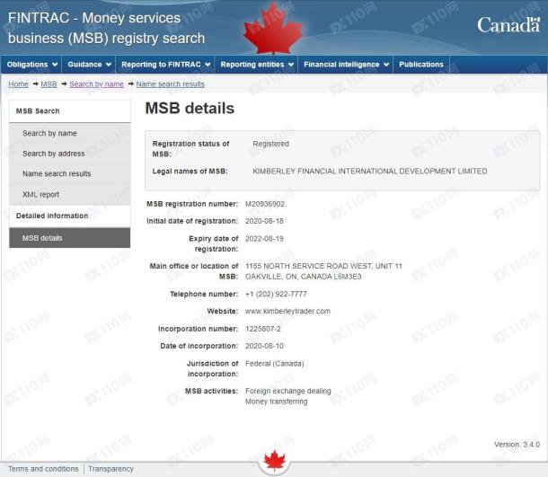The width and height of the screenshot is (548, 477).
Task: Click incorporation number 1225807-2
Action: tap(263, 329)
